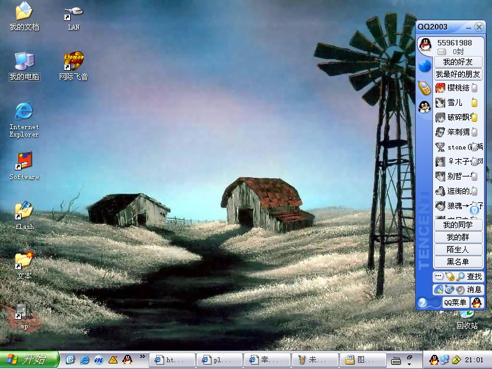Image resolution: width=492 pixels, height=369 pixels.
Task: Switch to the 'ht...' taskbar window
Action: pyautogui.click(x=172, y=360)
